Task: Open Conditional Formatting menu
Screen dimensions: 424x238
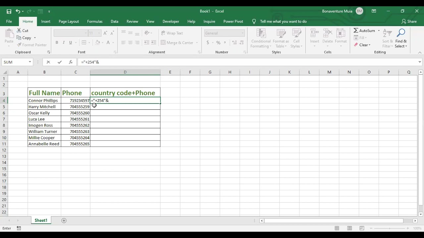Action: click(261, 38)
